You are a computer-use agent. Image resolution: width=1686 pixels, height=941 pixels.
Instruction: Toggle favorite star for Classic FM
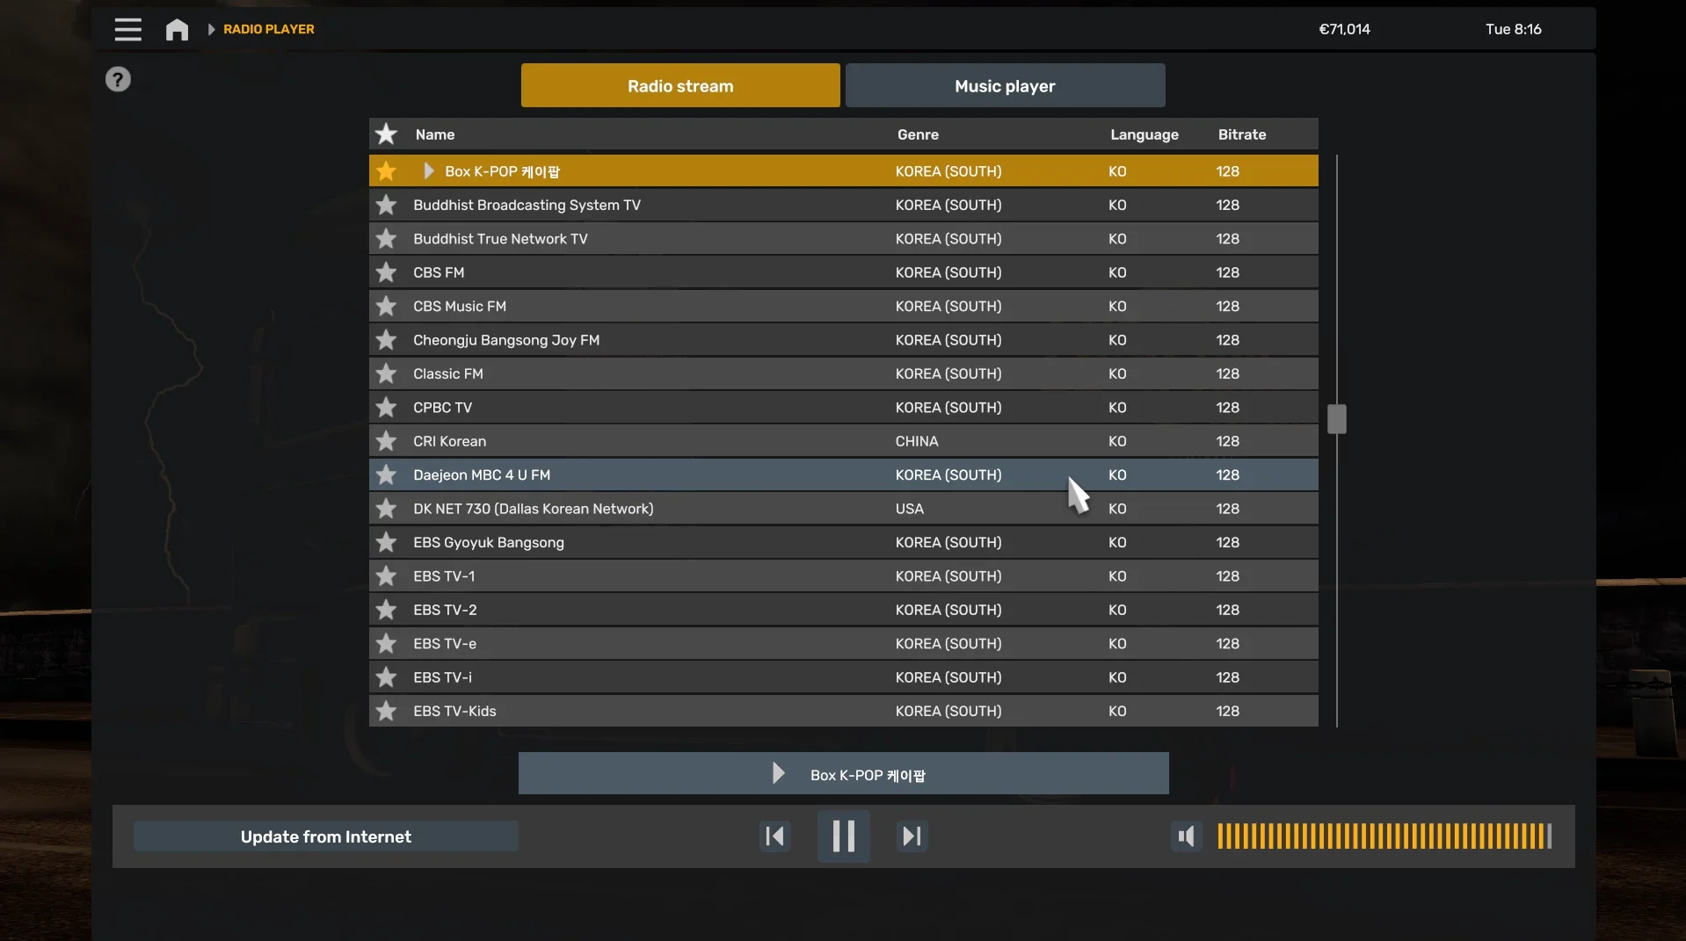pyautogui.click(x=386, y=374)
